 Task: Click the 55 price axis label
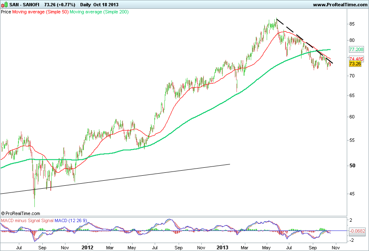tap(352, 140)
